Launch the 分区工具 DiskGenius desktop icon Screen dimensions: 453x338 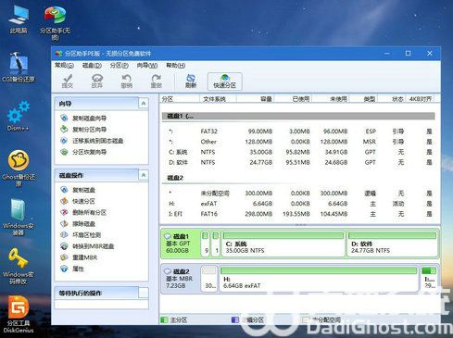(x=19, y=315)
